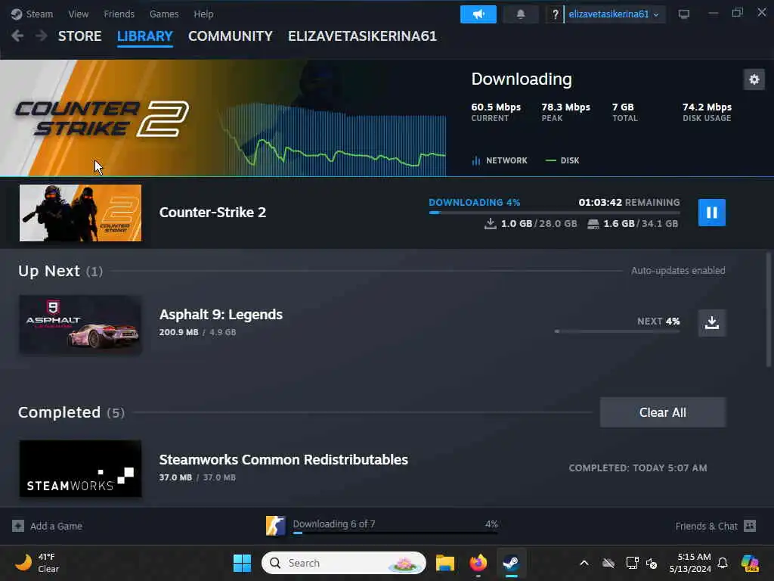This screenshot has width=774, height=581.
Task: Switch to the LIBRARY tab
Action: [x=144, y=36]
